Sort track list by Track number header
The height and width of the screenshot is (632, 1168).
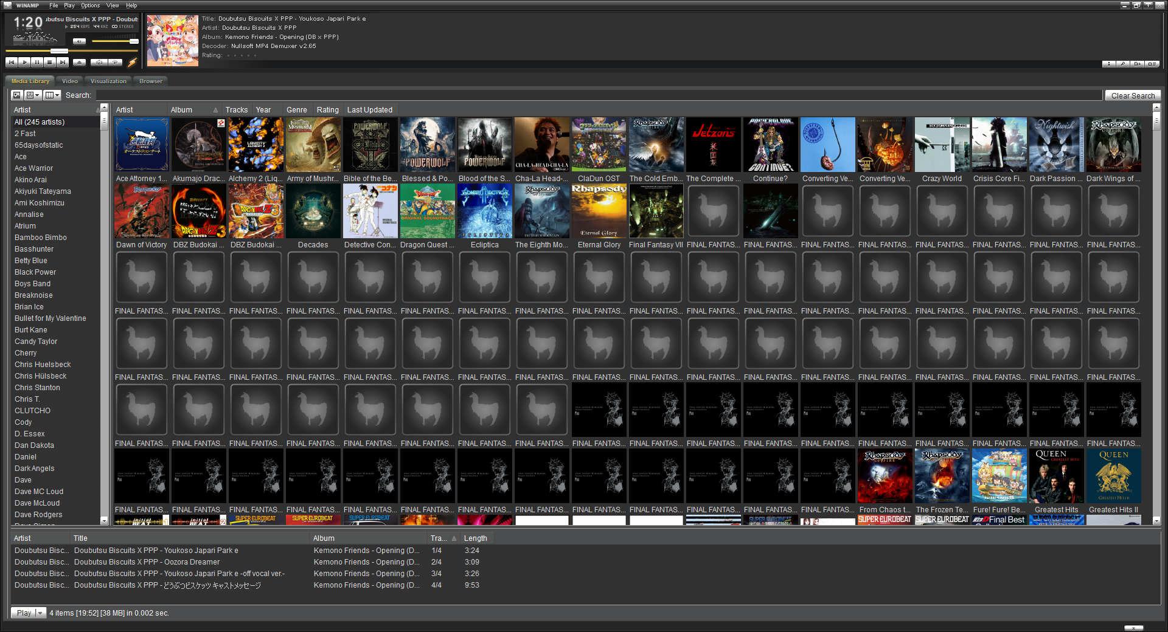pos(443,538)
